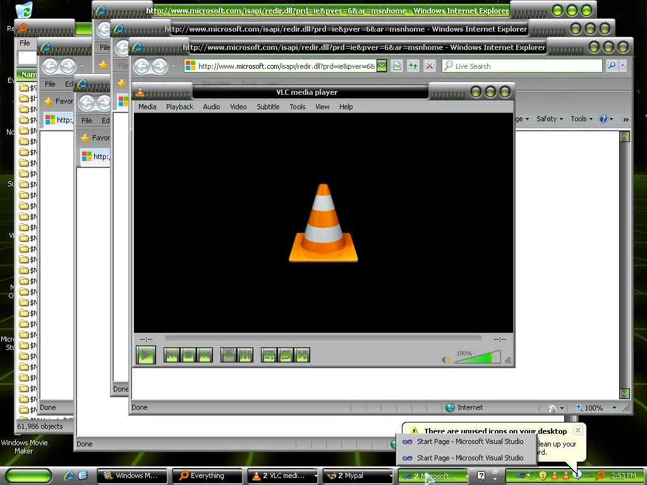
Task: Open the Playback menu in VLC
Action: 179,107
